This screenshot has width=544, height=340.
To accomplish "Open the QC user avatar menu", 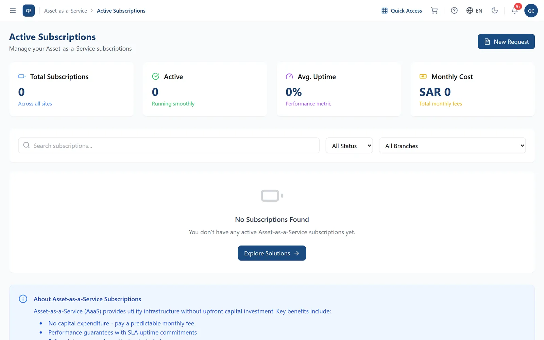I will (531, 11).
